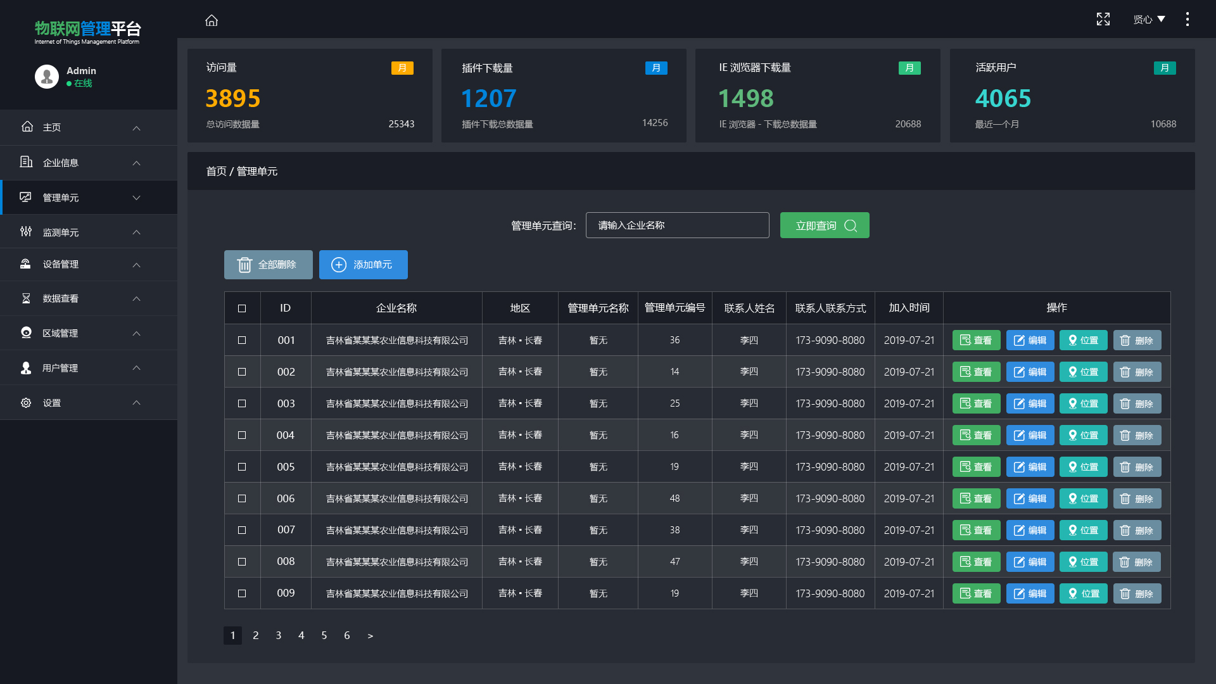Click the 在线 status under Admin
The width and height of the screenshot is (1216, 684).
click(x=79, y=84)
